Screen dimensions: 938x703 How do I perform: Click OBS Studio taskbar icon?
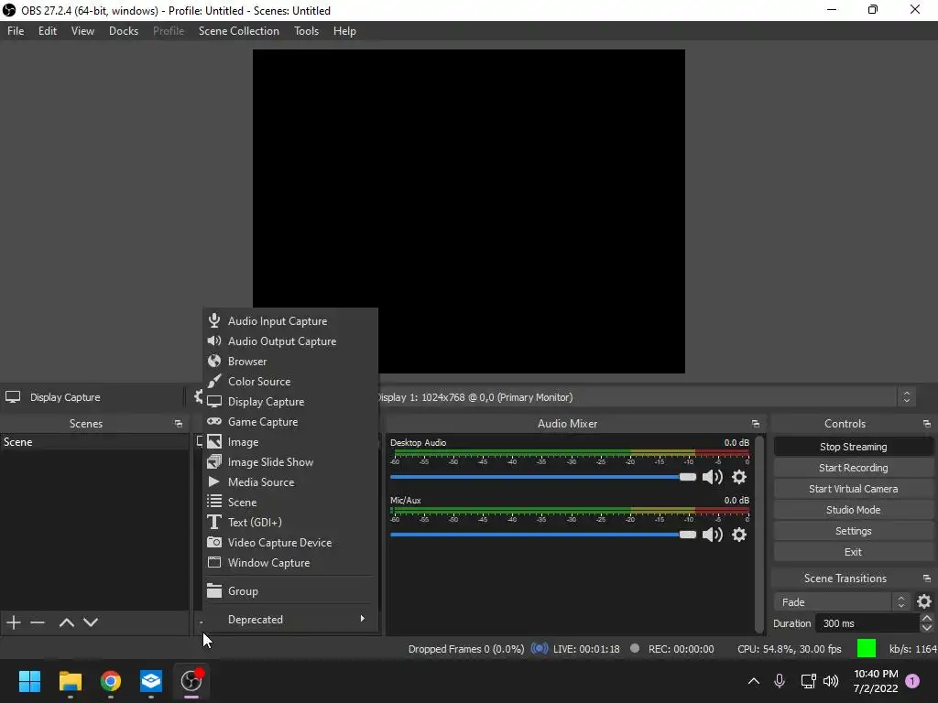click(x=191, y=681)
